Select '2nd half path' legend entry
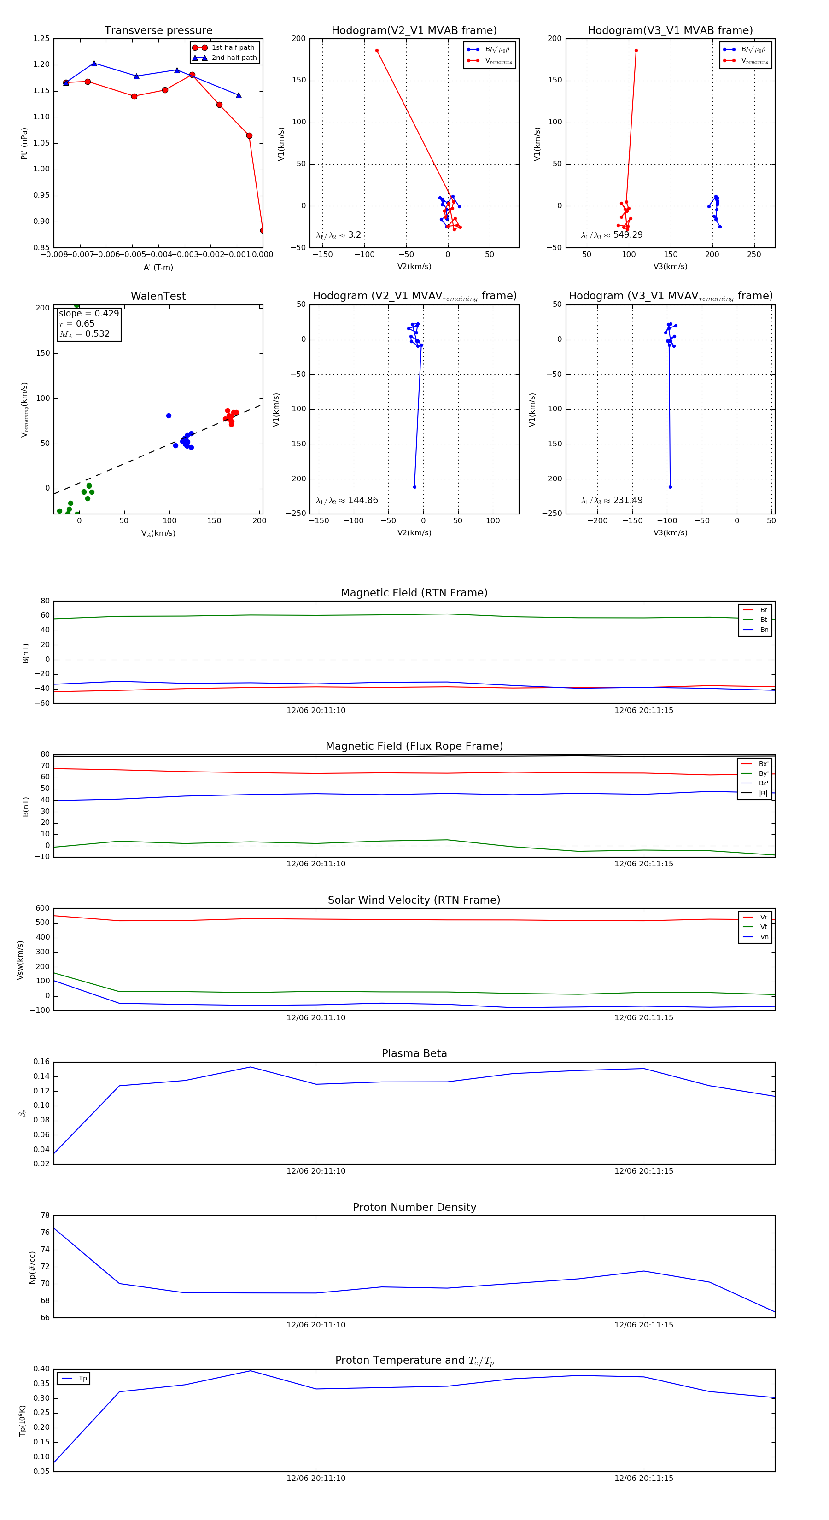The height and width of the screenshot is (1520, 829). (x=225, y=58)
